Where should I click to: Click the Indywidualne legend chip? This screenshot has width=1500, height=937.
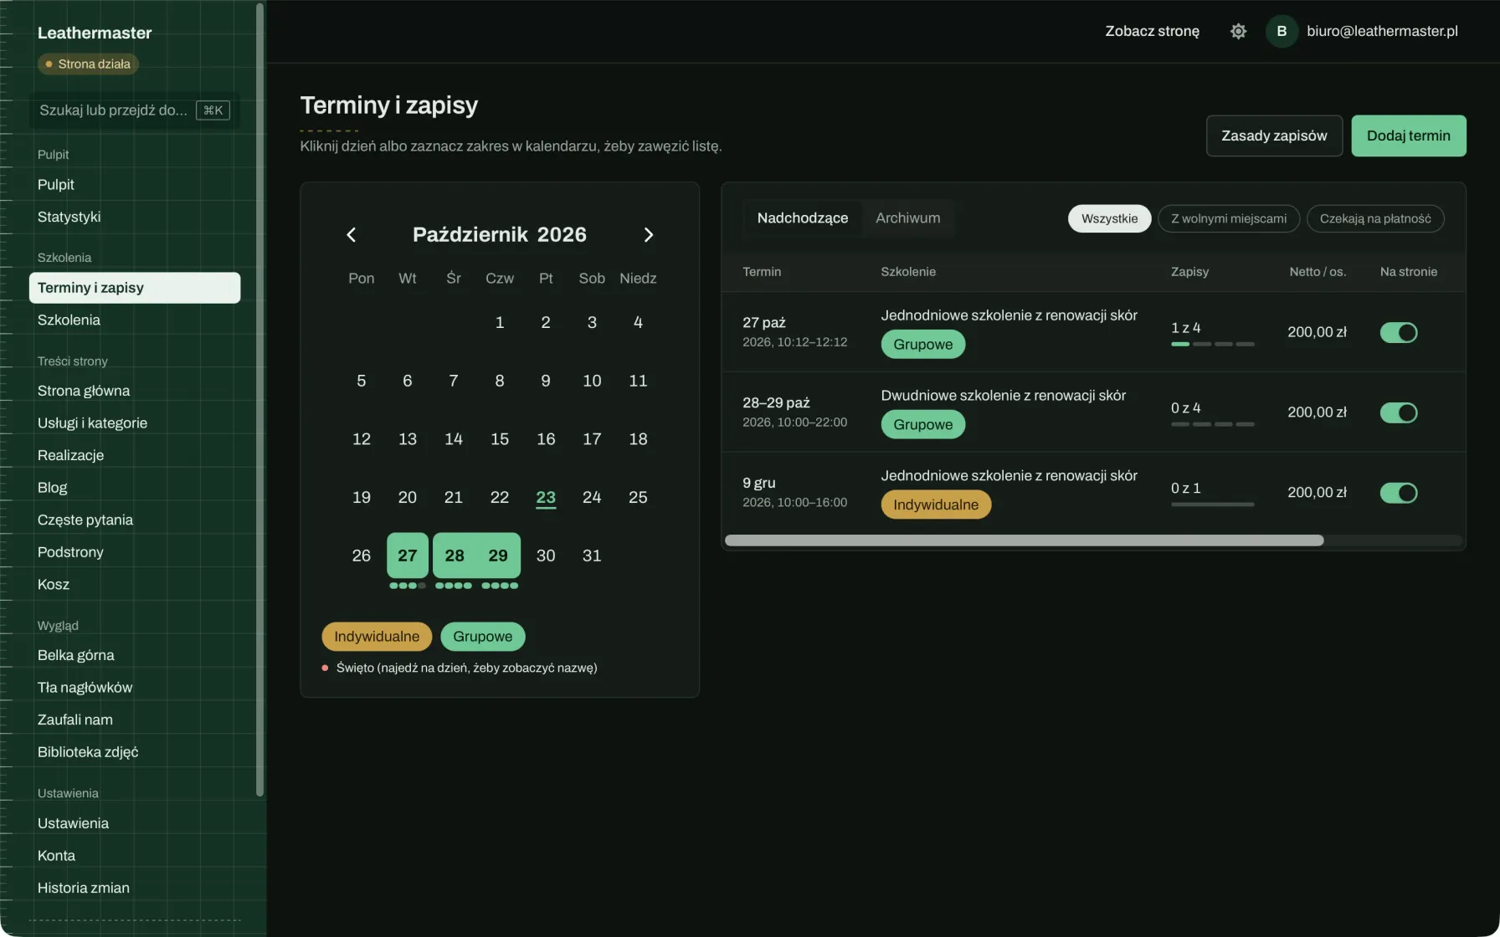tap(377, 637)
